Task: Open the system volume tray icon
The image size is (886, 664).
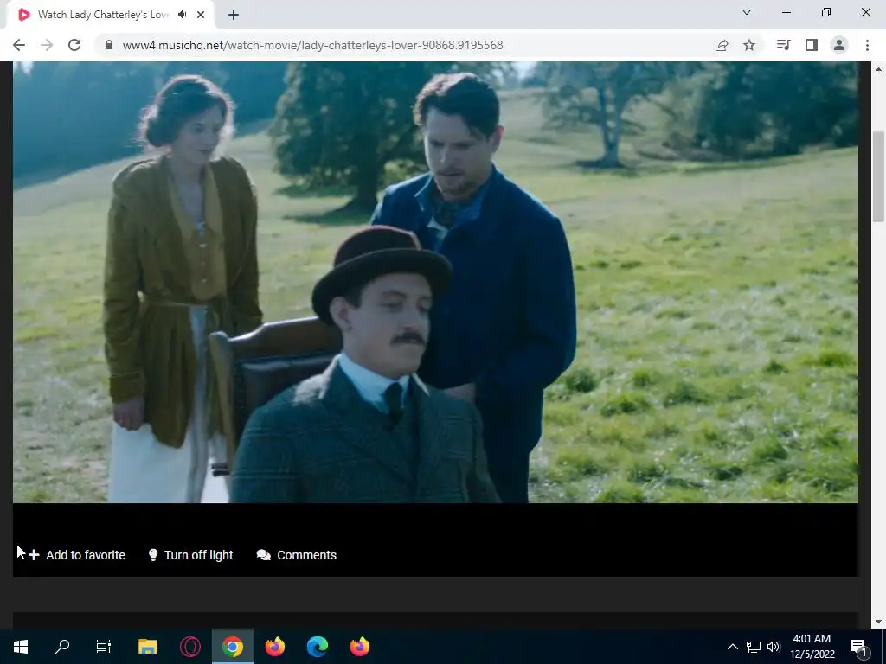Action: [774, 647]
